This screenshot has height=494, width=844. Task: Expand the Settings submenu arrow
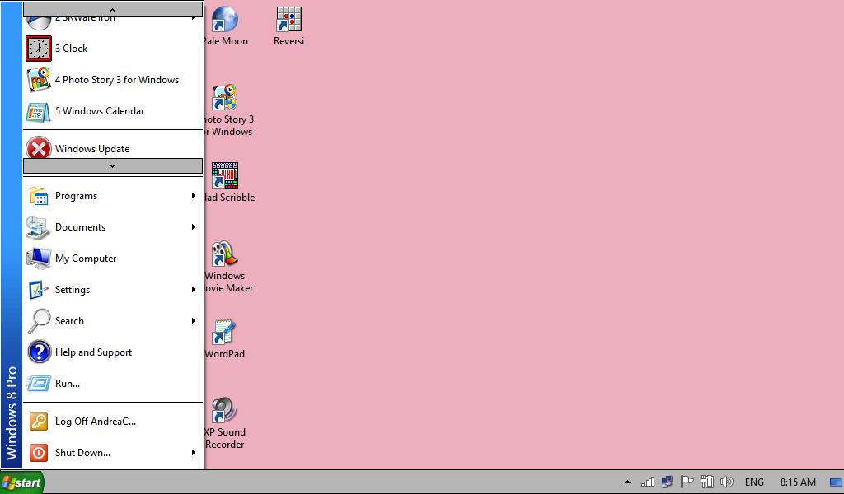[193, 290]
